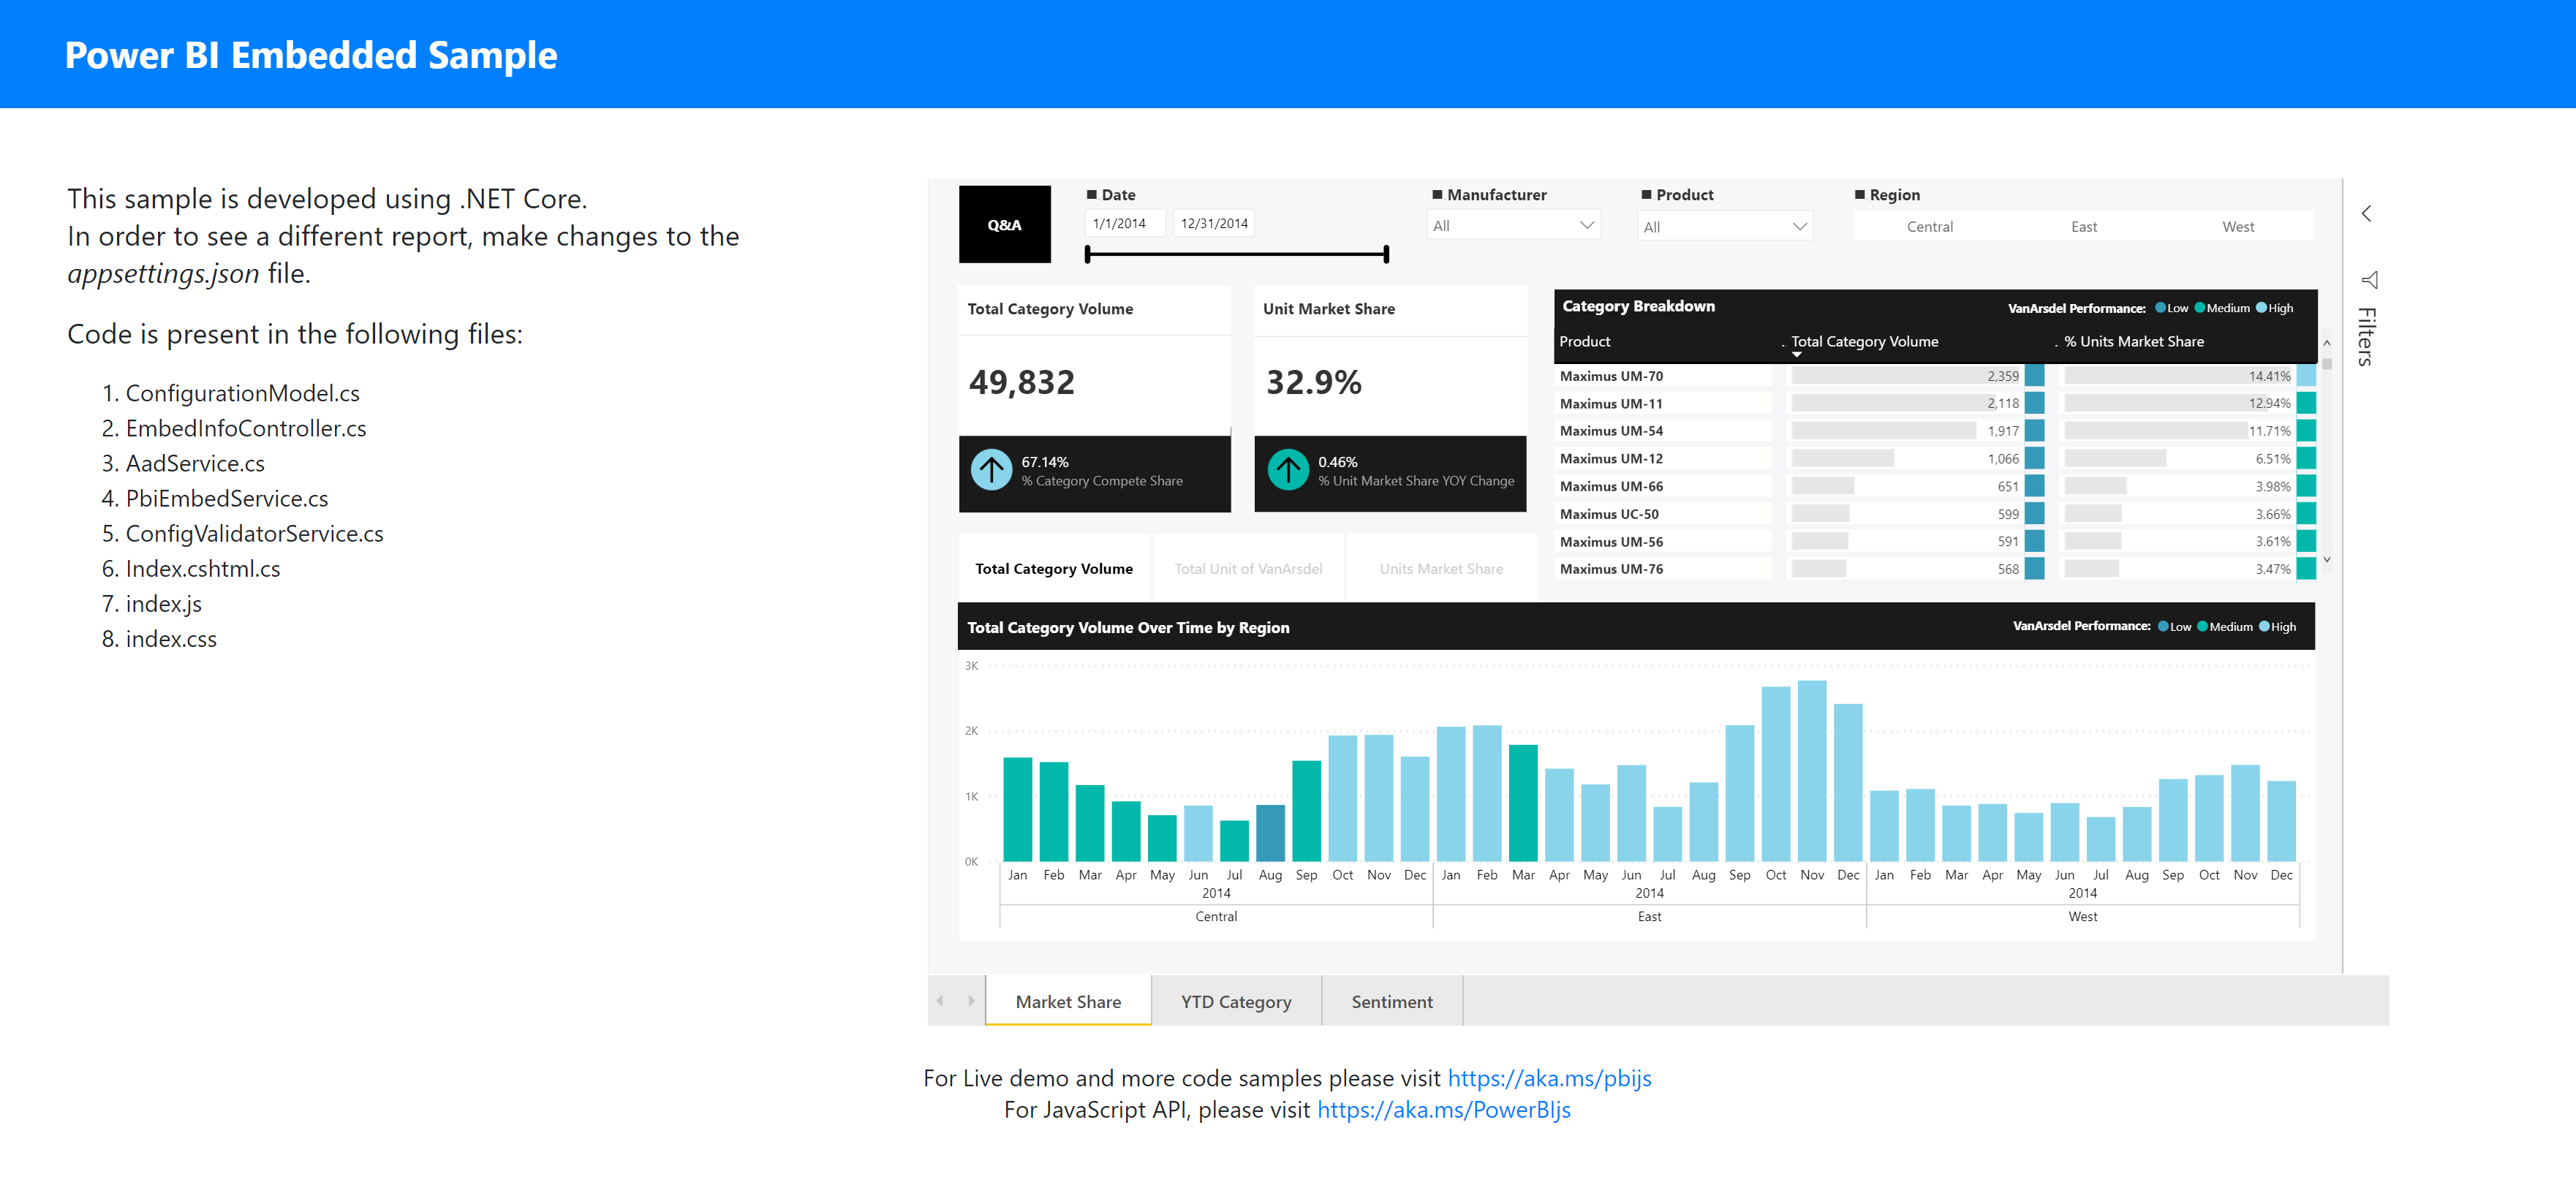Click the next-page arrow in the tab bar
2576x1204 pixels.
[x=971, y=1000]
